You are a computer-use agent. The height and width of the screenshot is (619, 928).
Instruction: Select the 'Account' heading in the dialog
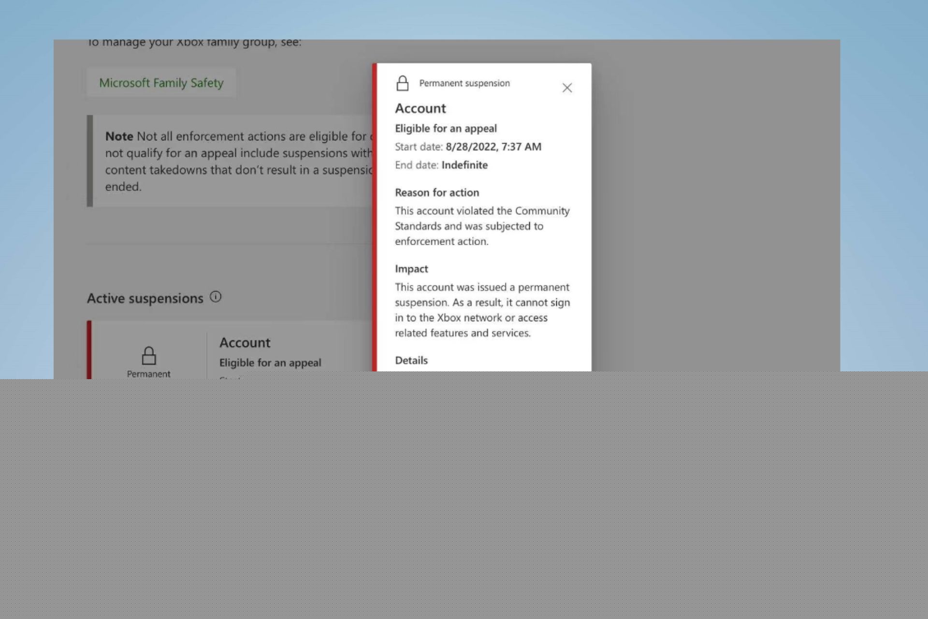pyautogui.click(x=420, y=108)
